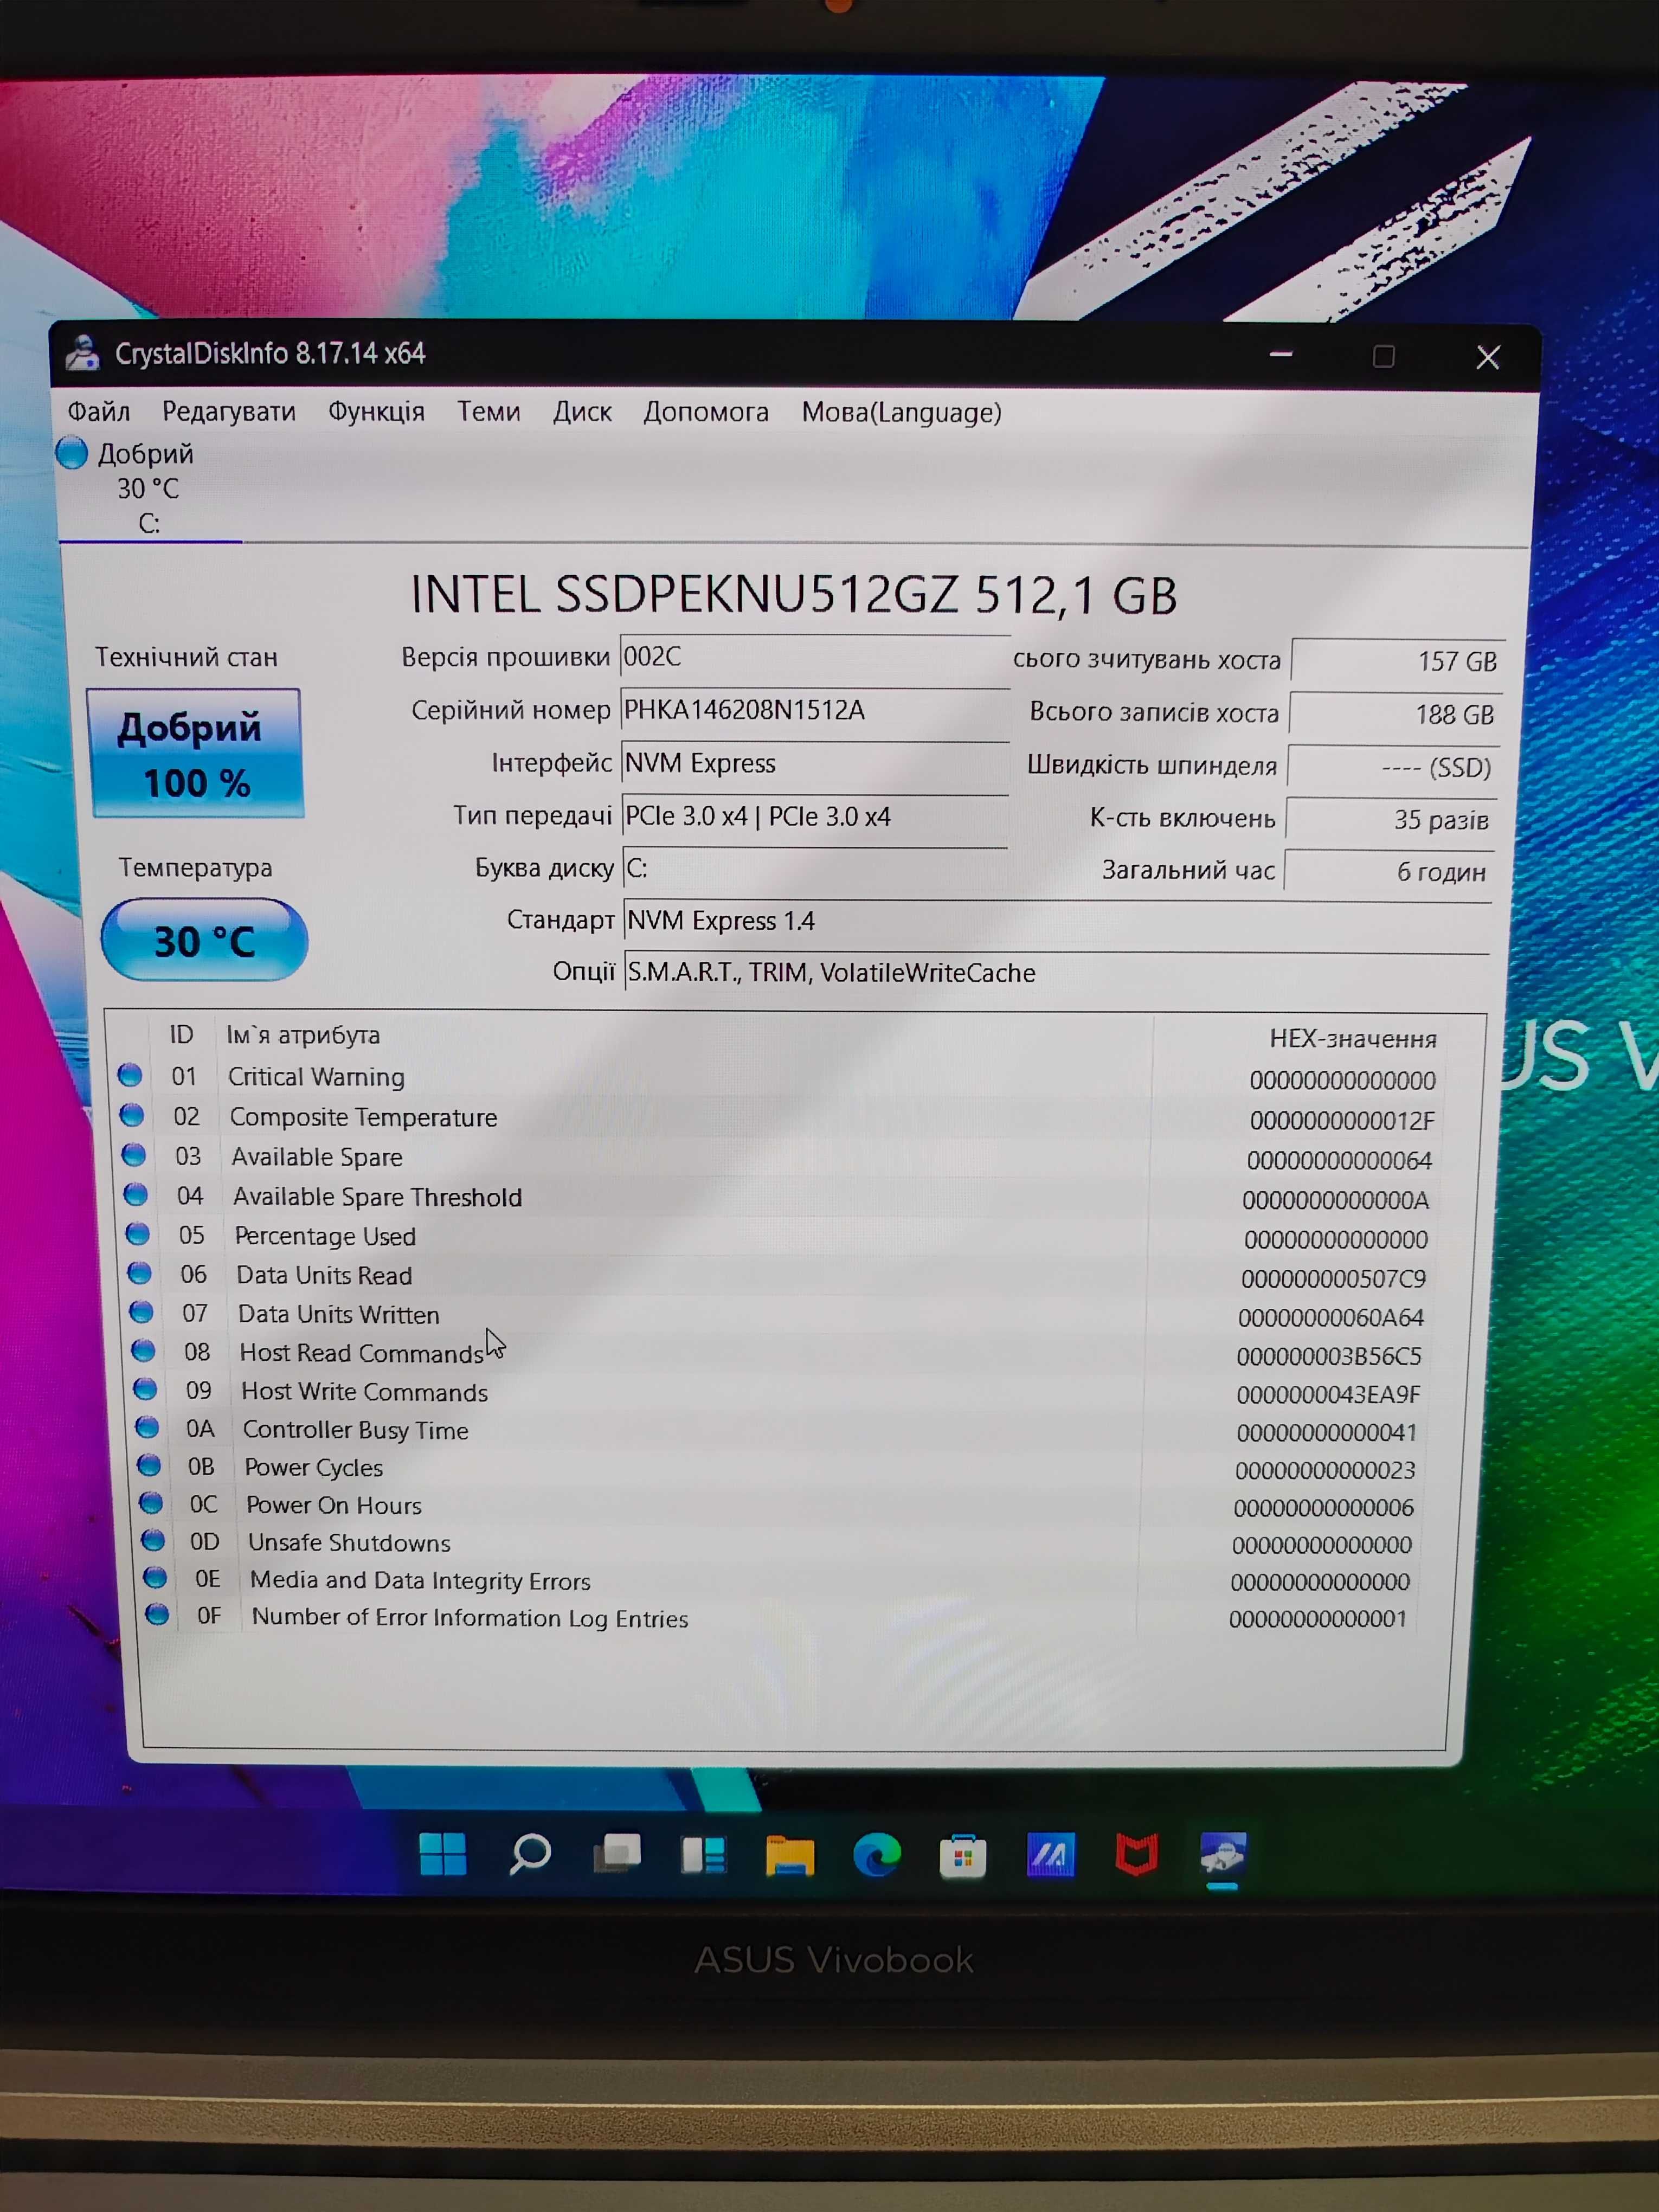1659x2212 pixels.
Task: Click the status icon for Critical Warning
Action: pyautogui.click(x=129, y=1075)
